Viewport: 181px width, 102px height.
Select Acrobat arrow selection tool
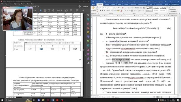coord(41,10)
